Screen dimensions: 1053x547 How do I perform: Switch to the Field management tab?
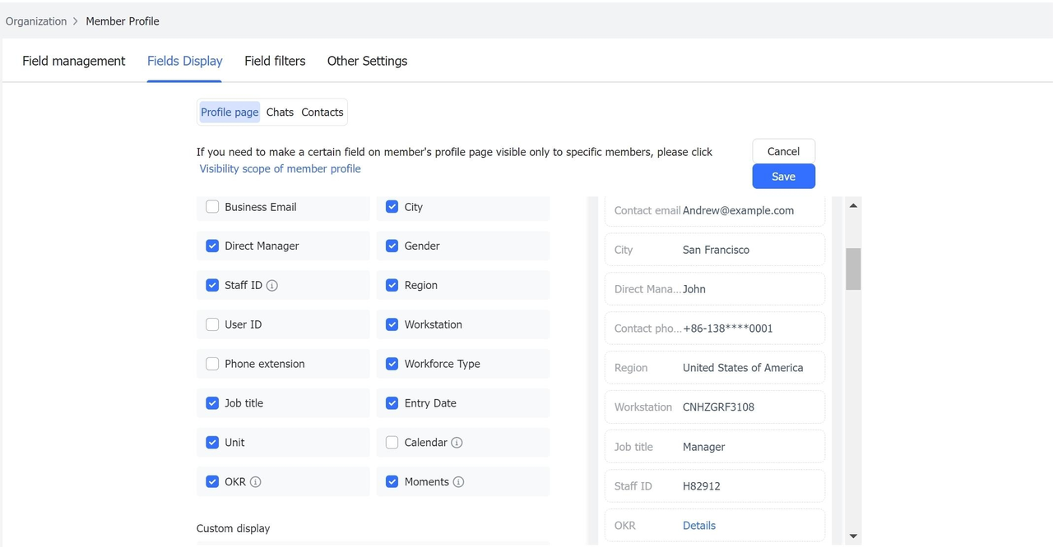pyautogui.click(x=73, y=61)
